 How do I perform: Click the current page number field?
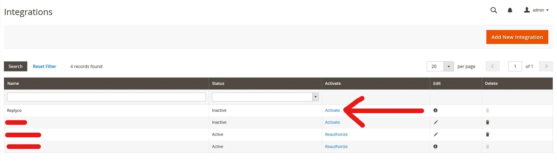coord(515,66)
